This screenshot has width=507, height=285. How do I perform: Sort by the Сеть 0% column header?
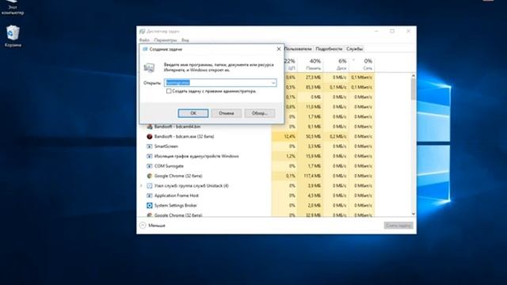[362, 64]
